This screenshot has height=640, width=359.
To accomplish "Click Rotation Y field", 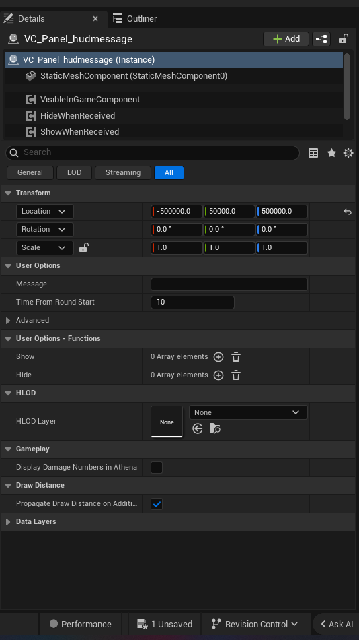I will click(229, 229).
